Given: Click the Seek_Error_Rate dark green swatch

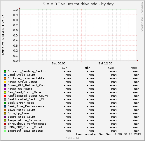Looking at the screenshot, I should tap(5, 103).
